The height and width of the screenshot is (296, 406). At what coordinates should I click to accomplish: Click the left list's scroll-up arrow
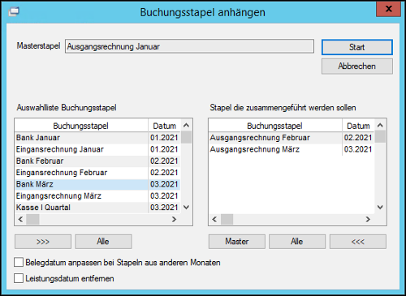click(186, 125)
